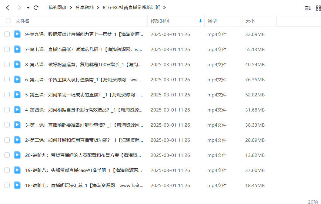Click the 33.09MB size value
Screen dimensions: 321x204
[255, 34]
